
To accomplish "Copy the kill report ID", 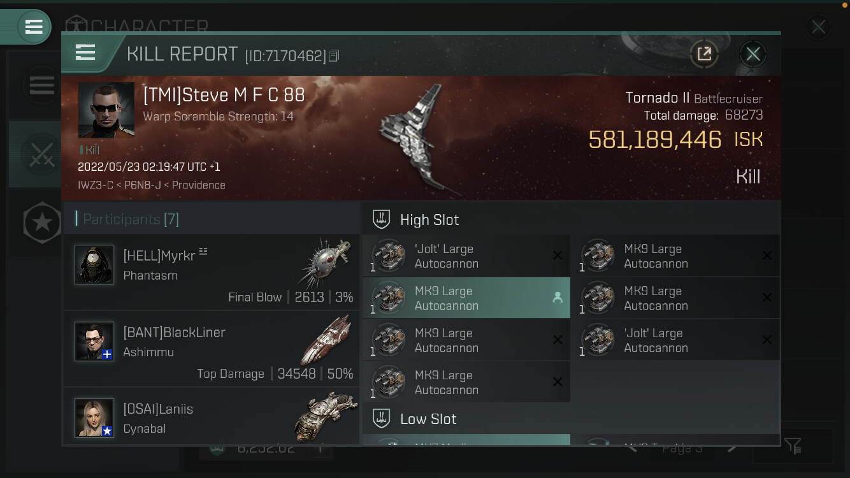I will tap(334, 56).
